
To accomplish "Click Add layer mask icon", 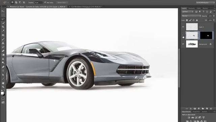I will coord(195,109).
